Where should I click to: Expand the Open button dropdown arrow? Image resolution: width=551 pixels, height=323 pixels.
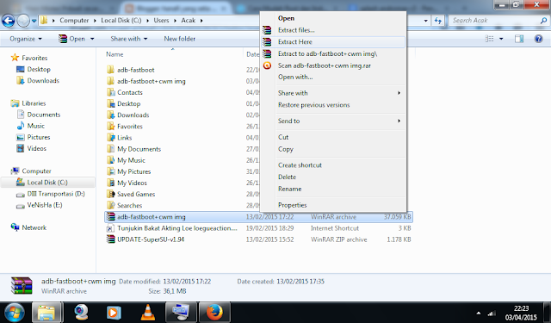[x=92, y=39]
